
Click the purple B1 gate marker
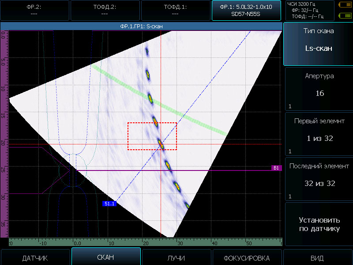pos(276,168)
